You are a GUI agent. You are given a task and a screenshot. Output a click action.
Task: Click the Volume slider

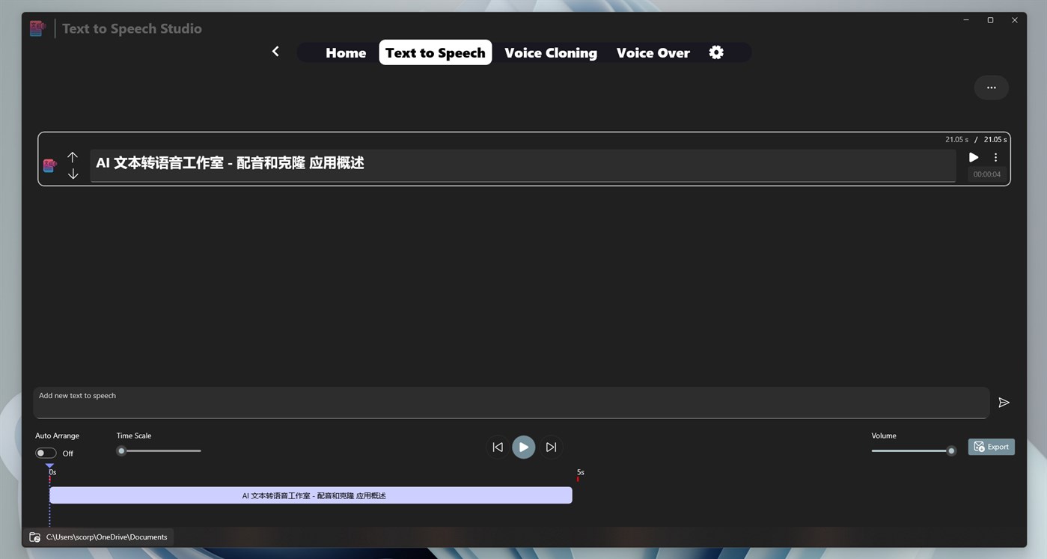point(914,450)
